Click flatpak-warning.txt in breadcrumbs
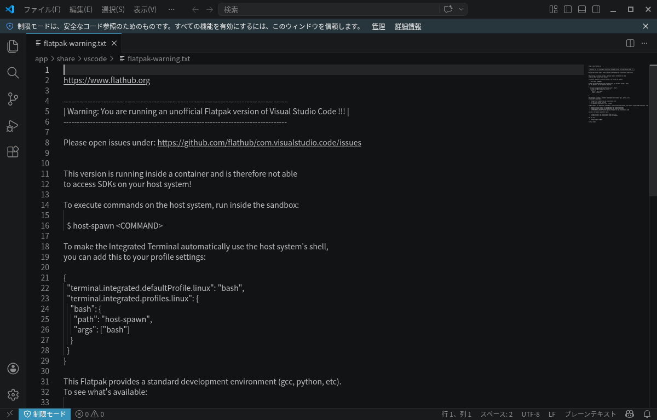The image size is (657, 420). click(159, 59)
